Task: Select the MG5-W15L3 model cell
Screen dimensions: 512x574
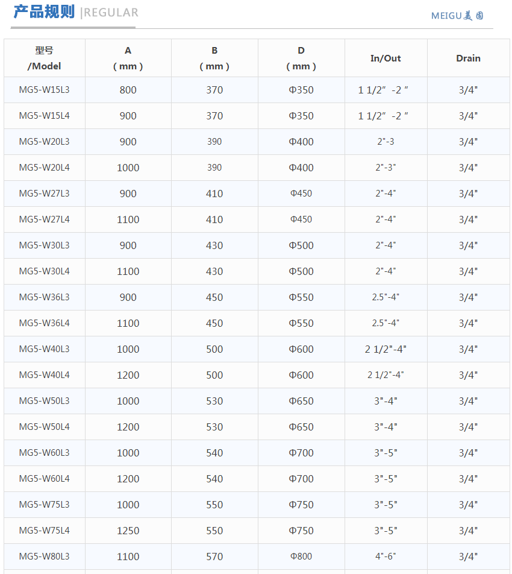Action: tap(45, 90)
